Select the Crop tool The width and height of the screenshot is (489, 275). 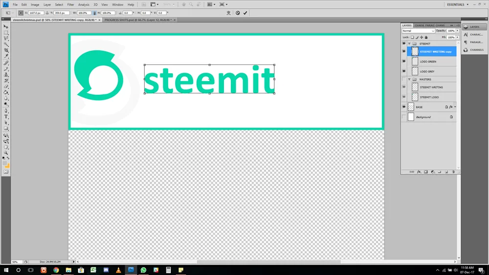6,50
